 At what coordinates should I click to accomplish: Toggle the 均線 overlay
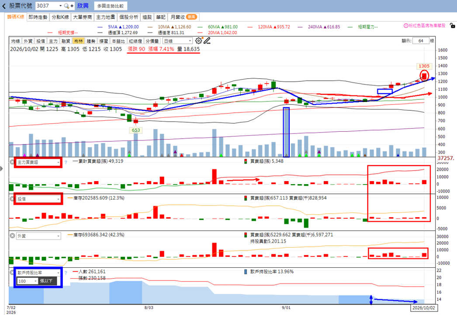(x=15, y=41)
